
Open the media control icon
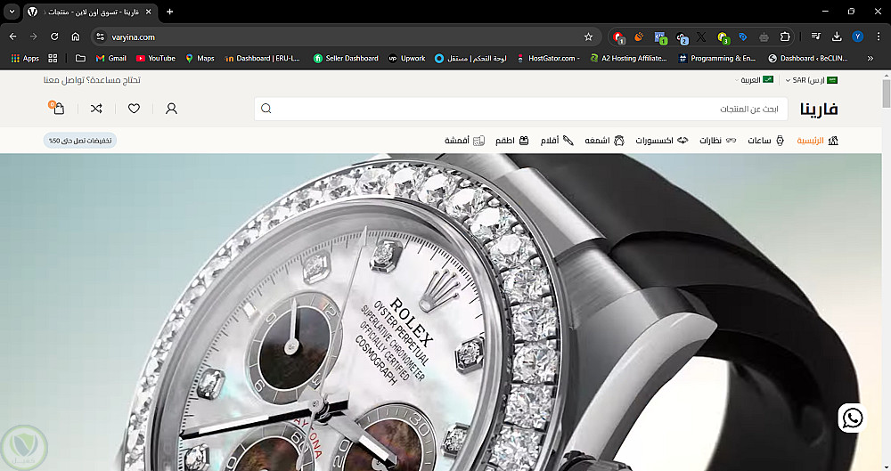coord(815,37)
